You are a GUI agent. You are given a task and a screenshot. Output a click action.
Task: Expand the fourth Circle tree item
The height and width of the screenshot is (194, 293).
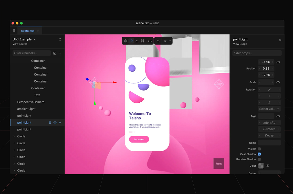coord(14,157)
